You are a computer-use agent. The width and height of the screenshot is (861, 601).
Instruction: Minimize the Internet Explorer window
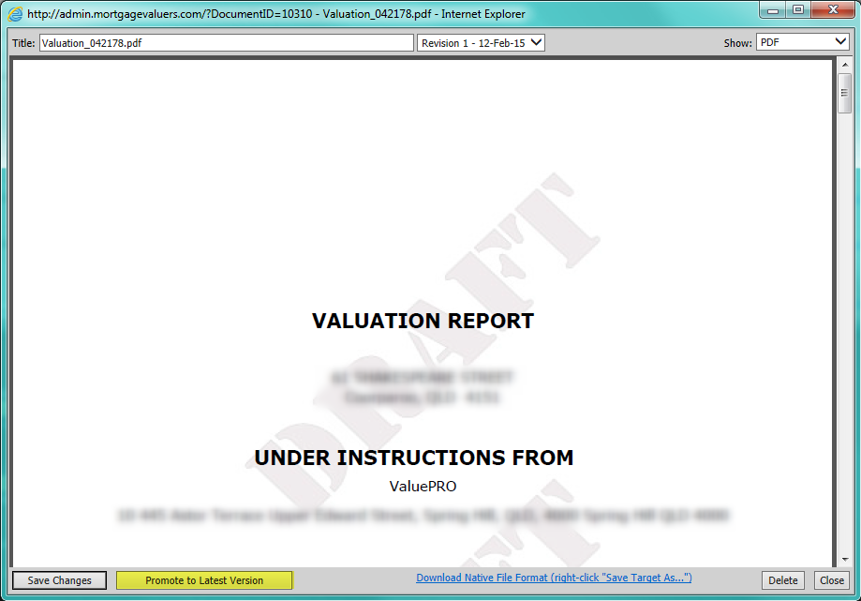pyautogui.click(x=773, y=10)
